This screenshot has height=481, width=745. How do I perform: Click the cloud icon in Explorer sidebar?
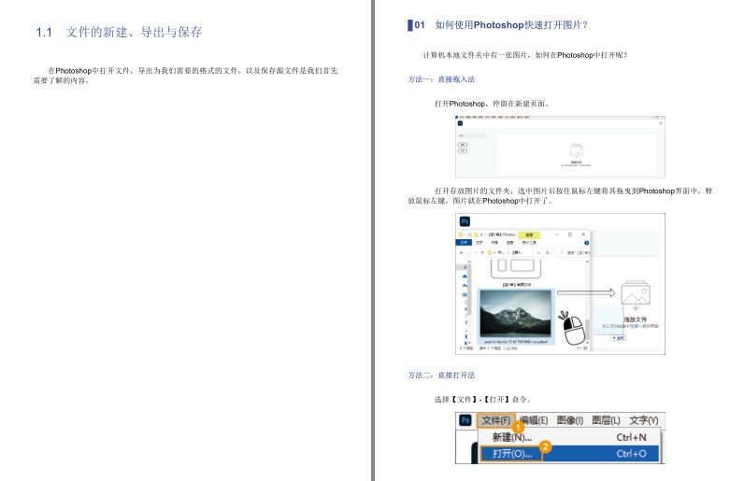[x=465, y=276]
